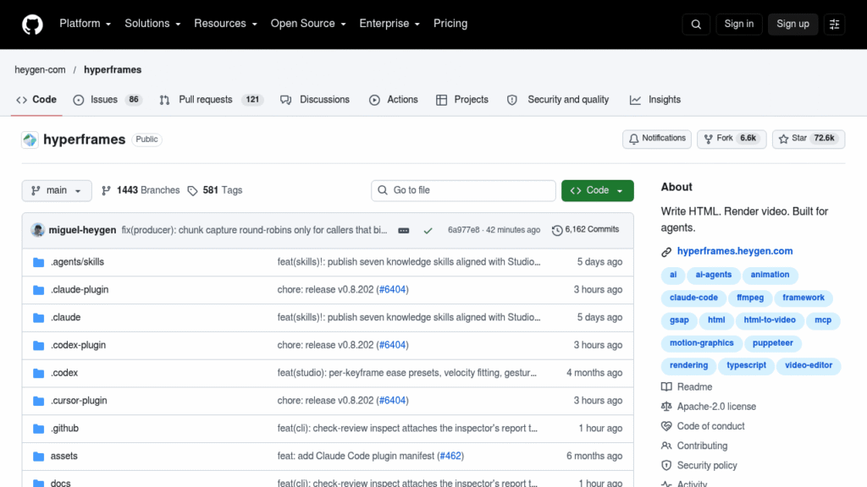Click the .github folder icon
This screenshot has height=487, width=867.
(38, 429)
